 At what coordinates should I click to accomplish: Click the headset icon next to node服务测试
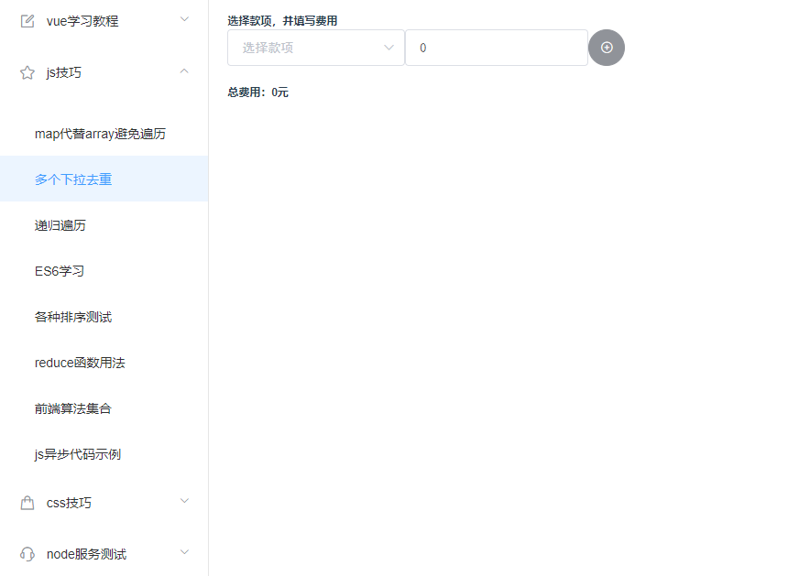point(27,553)
